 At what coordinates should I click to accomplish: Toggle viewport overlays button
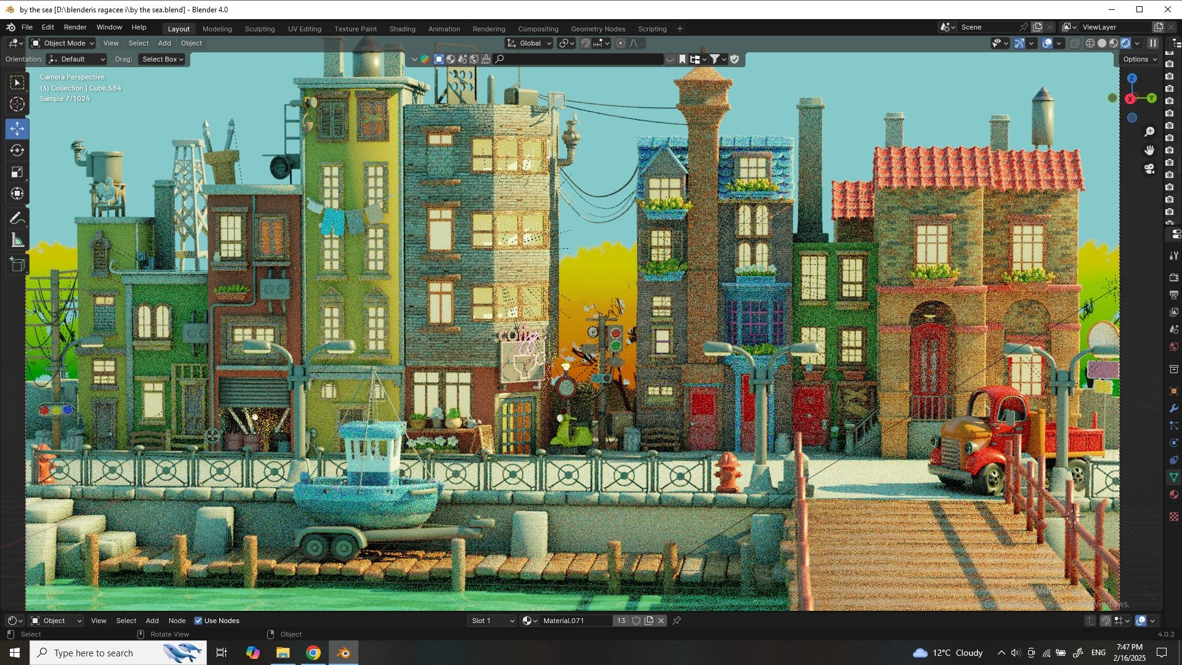[1047, 43]
